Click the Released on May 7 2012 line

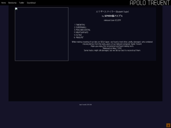tap(112, 48)
